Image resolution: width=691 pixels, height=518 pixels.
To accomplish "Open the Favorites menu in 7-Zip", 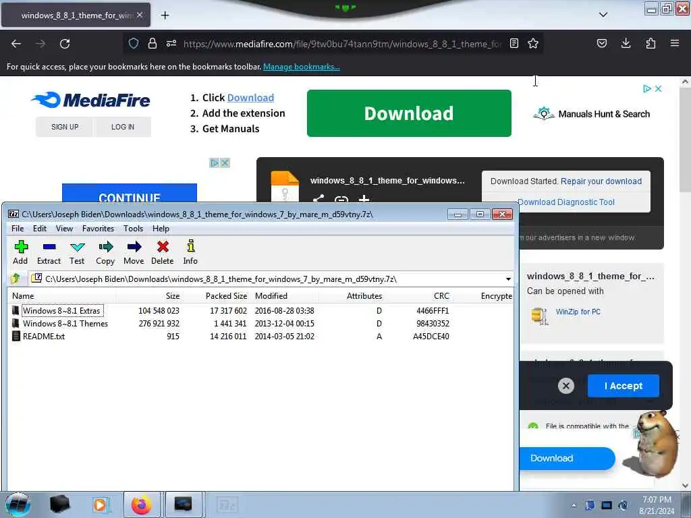I will 99,228.
